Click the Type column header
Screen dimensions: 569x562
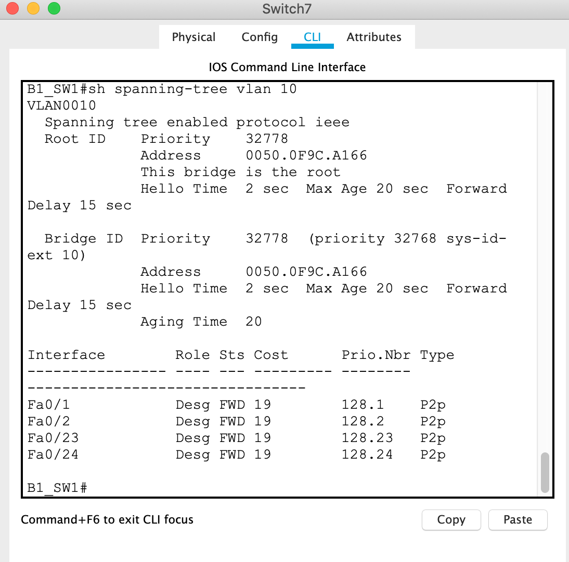click(437, 355)
